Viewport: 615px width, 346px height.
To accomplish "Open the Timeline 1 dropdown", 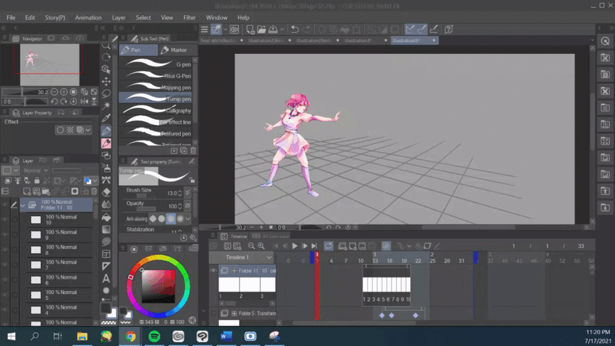I will (269, 257).
